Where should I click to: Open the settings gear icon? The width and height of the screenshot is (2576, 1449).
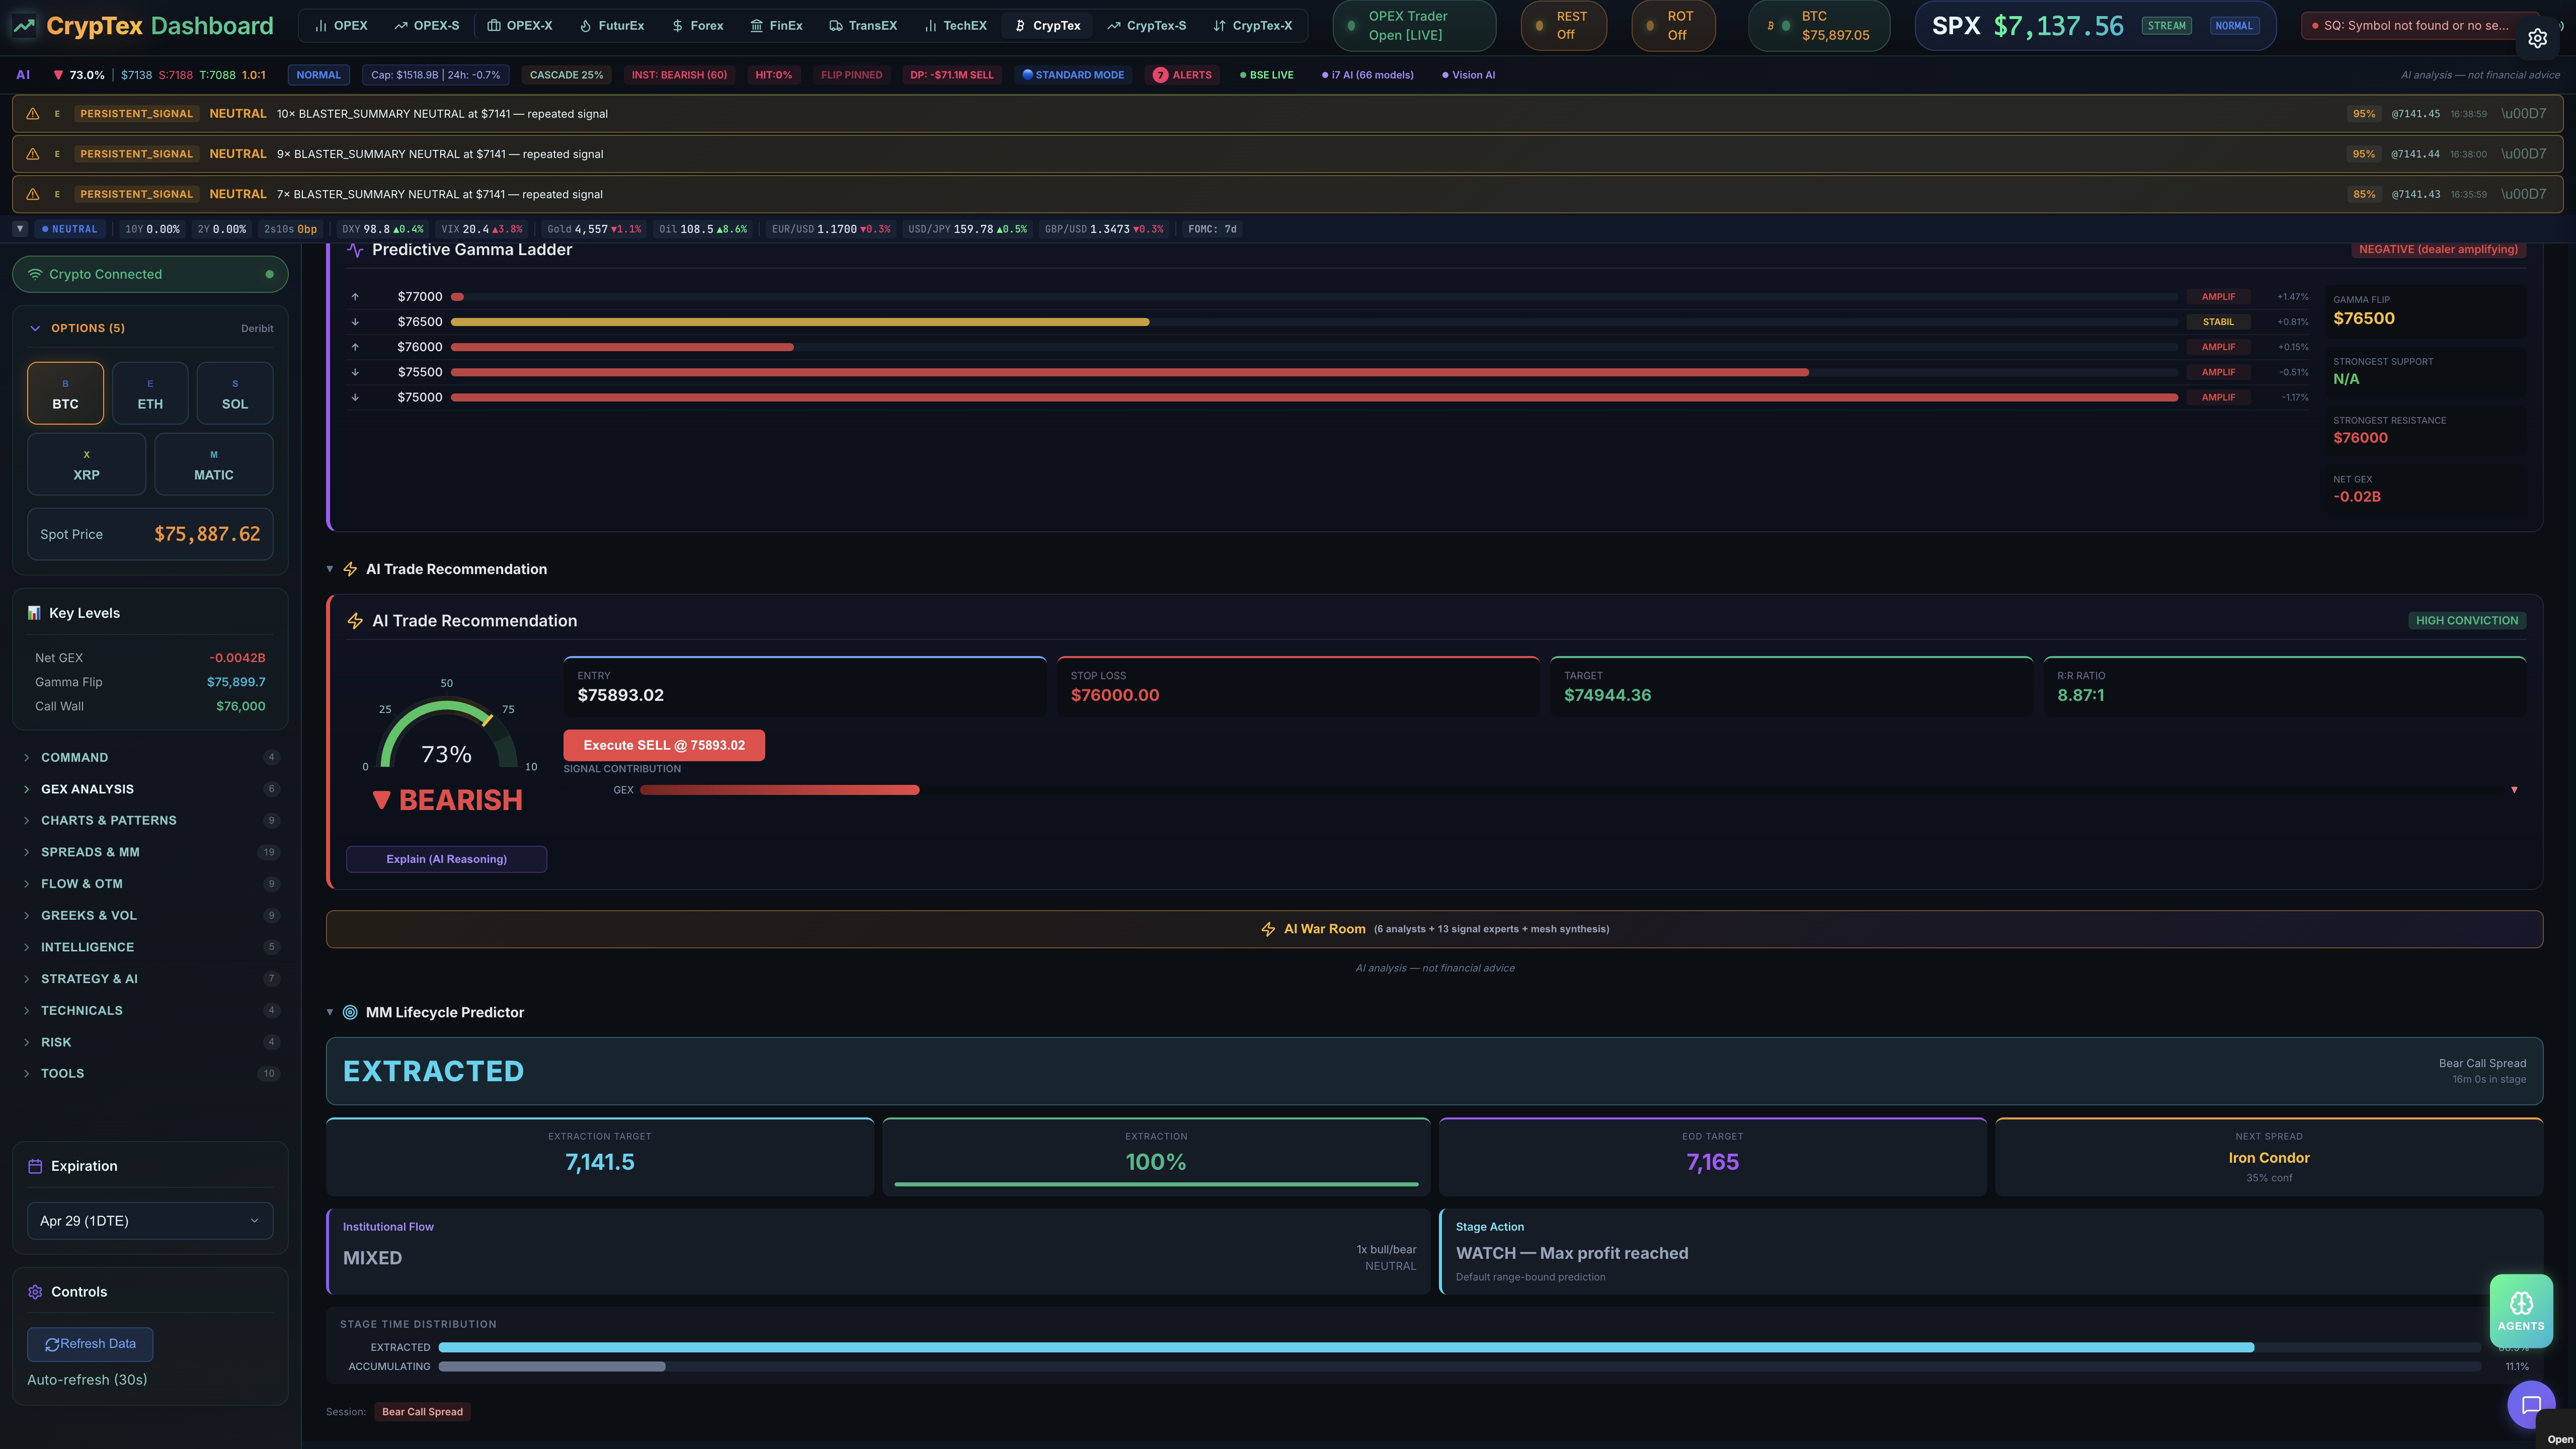tap(2537, 38)
